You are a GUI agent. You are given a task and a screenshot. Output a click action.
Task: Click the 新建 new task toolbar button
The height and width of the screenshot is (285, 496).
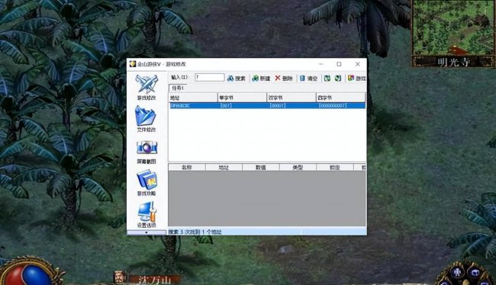(261, 78)
